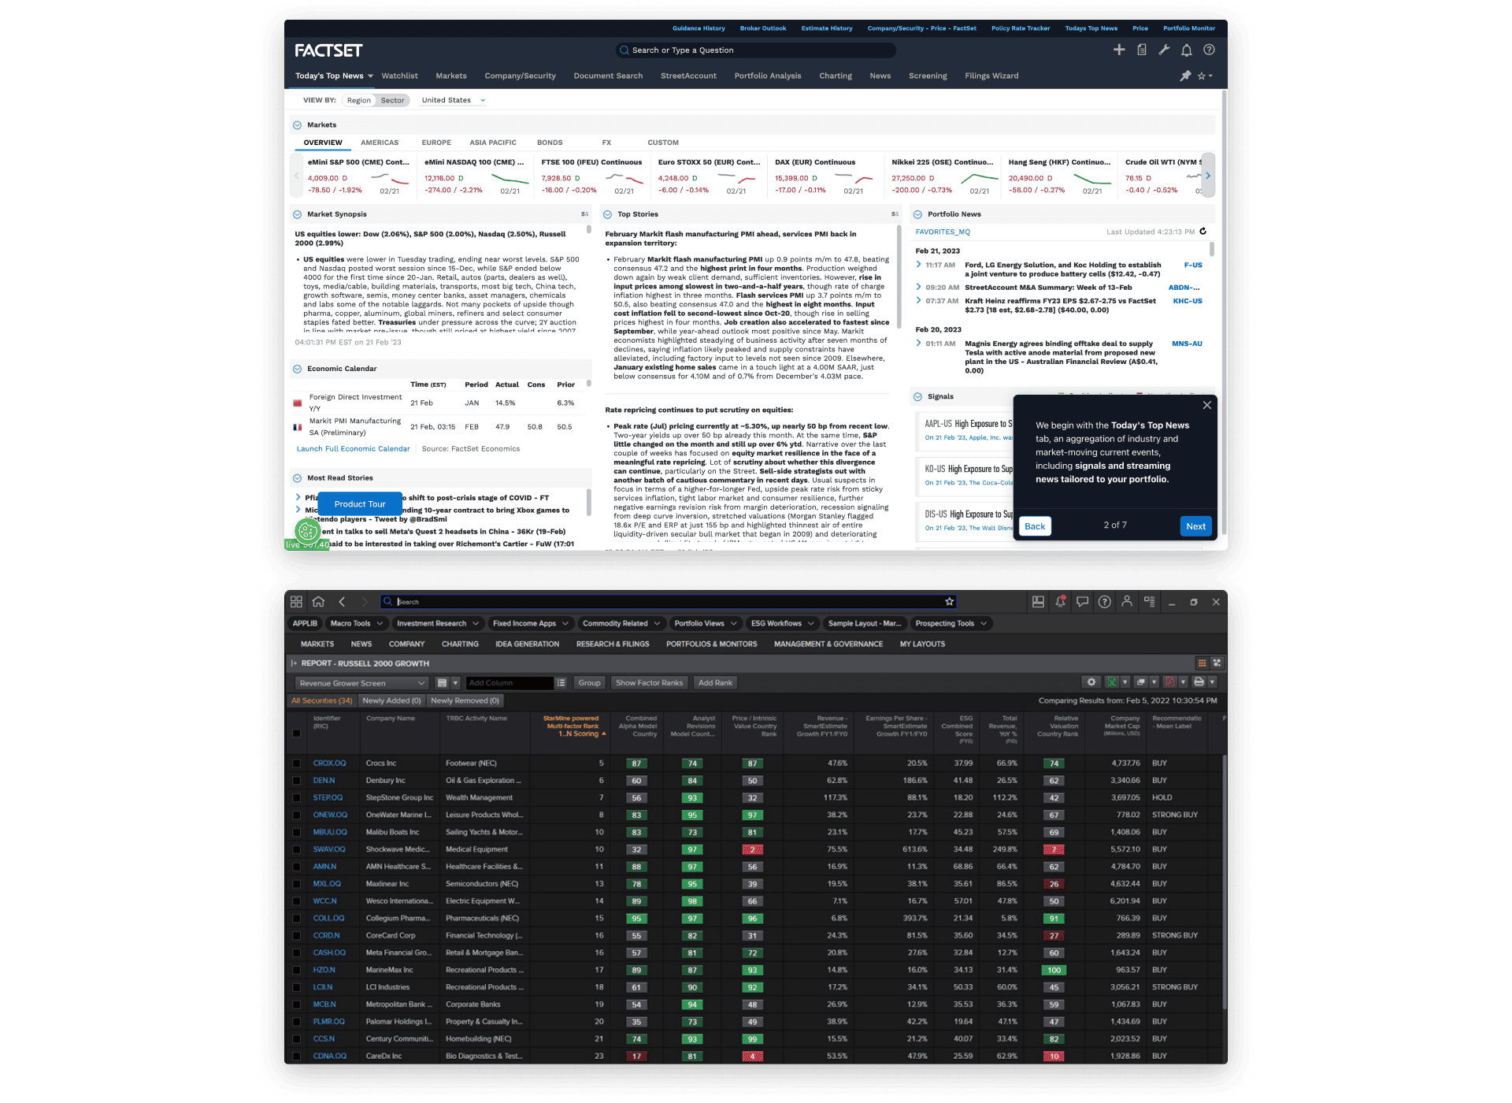1512x1103 pixels.
Task: Open the FactSet document clipboard icon
Action: point(1141,50)
